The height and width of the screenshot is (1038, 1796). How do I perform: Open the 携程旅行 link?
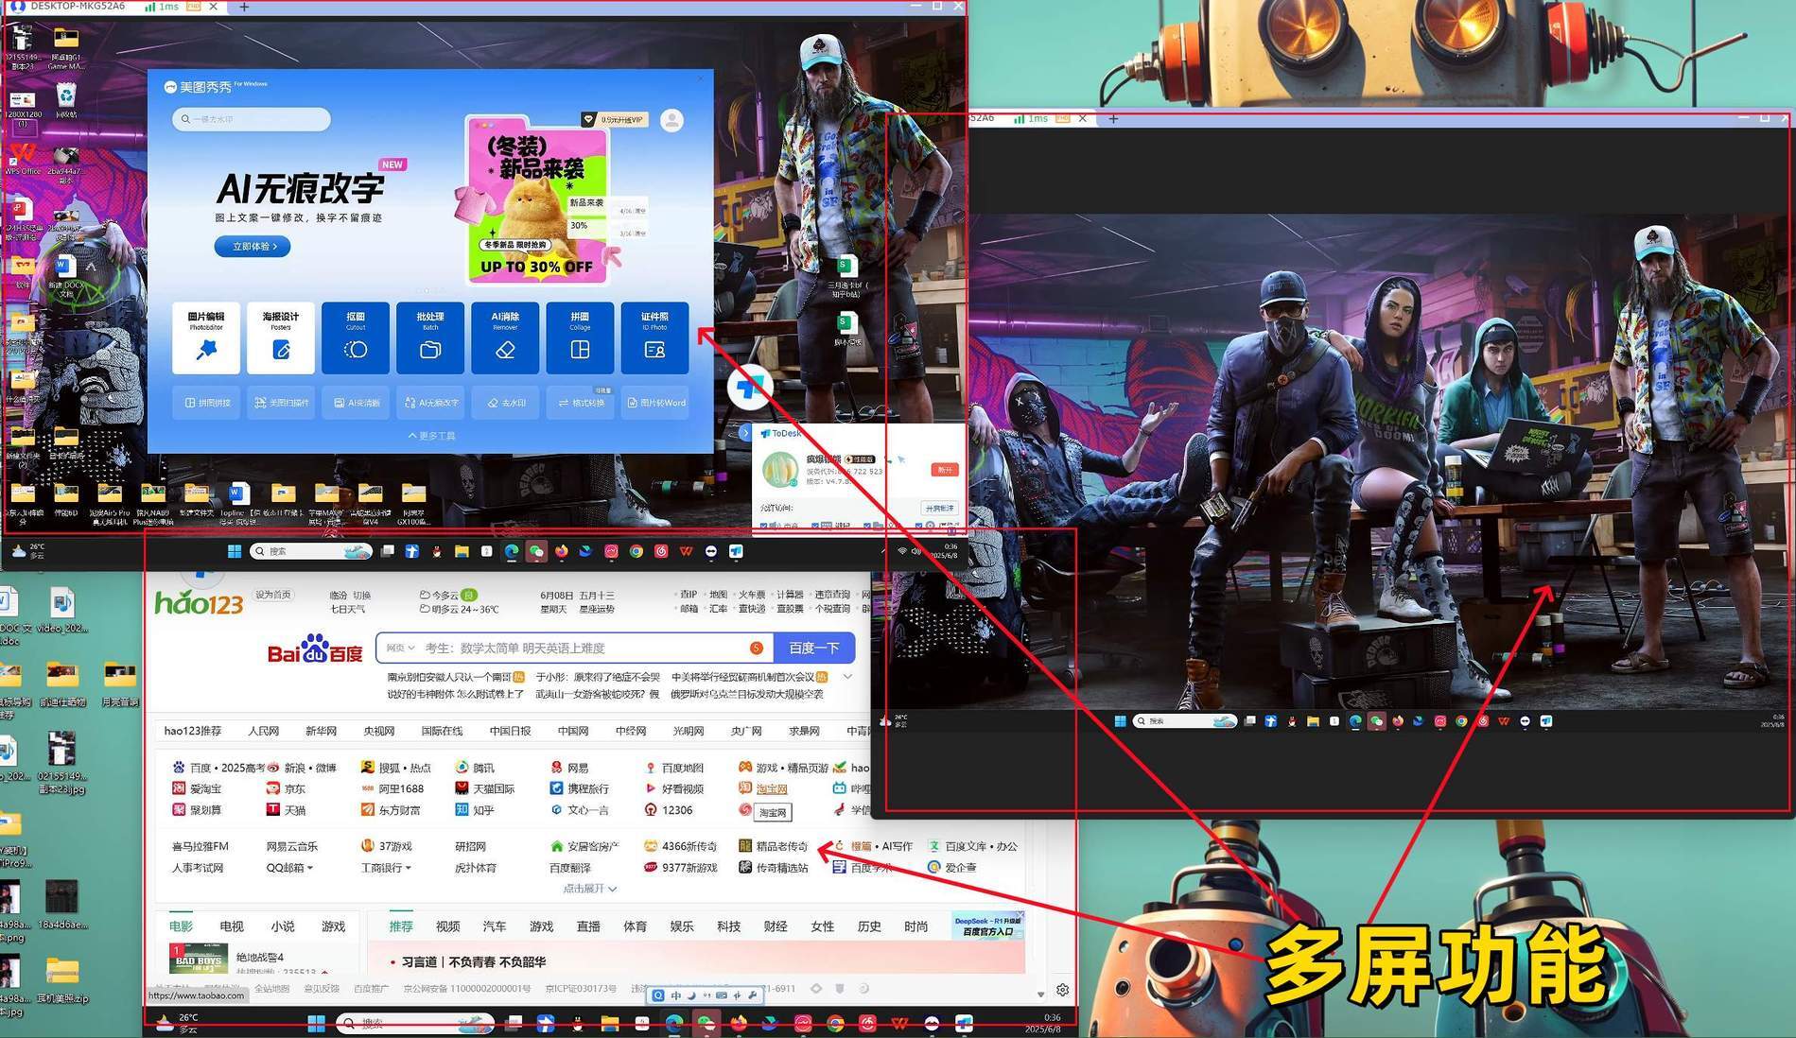click(588, 789)
